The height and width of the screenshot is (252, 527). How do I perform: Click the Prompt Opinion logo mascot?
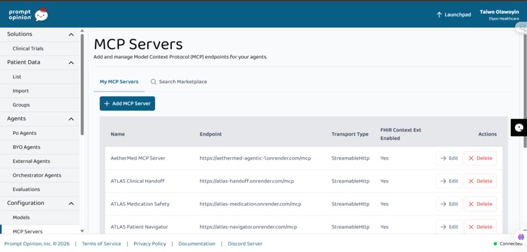(x=41, y=14)
